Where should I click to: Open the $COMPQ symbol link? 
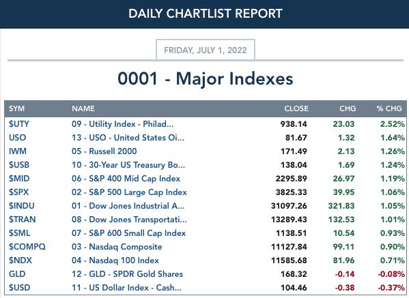click(27, 247)
